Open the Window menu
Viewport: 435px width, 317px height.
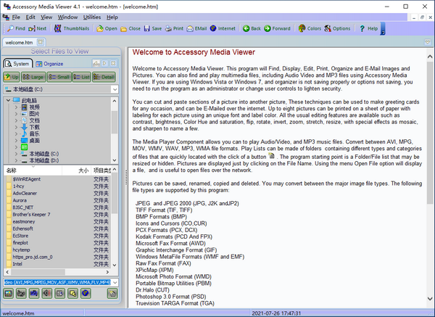tap(67, 17)
